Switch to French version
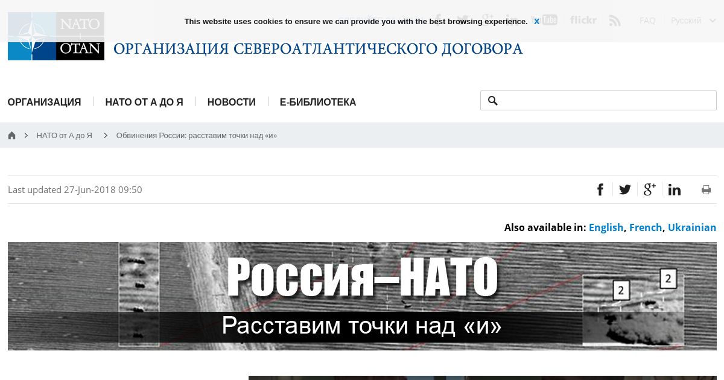Viewport: 724px width, 380px height. click(x=646, y=227)
